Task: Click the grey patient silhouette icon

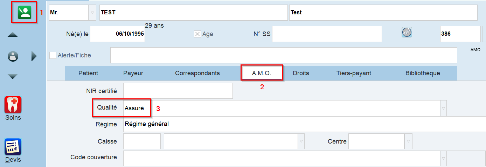Action: pos(13,56)
